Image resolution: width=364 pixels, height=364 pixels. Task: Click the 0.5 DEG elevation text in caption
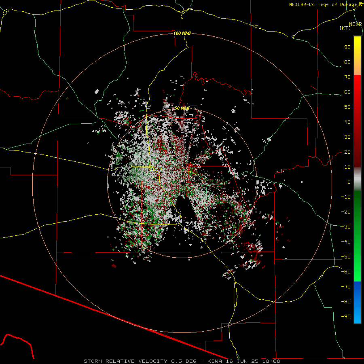click(184, 361)
